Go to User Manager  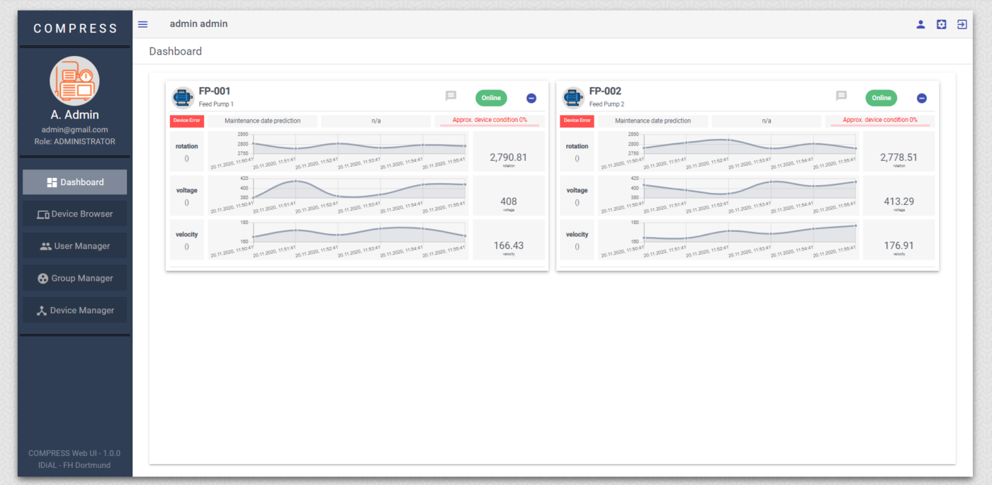pos(75,246)
